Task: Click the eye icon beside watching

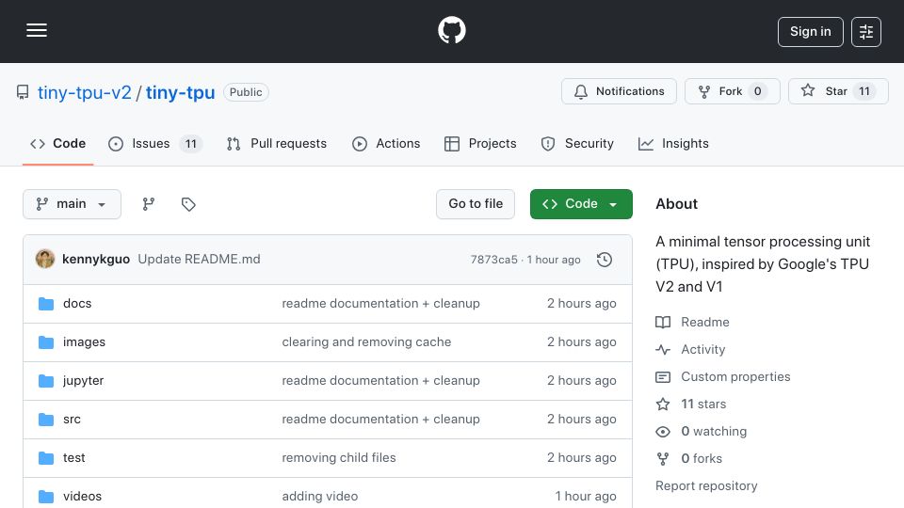Action: (663, 432)
